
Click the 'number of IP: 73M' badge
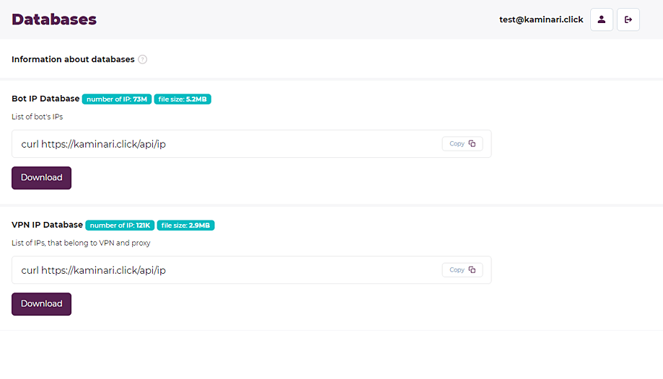117,99
